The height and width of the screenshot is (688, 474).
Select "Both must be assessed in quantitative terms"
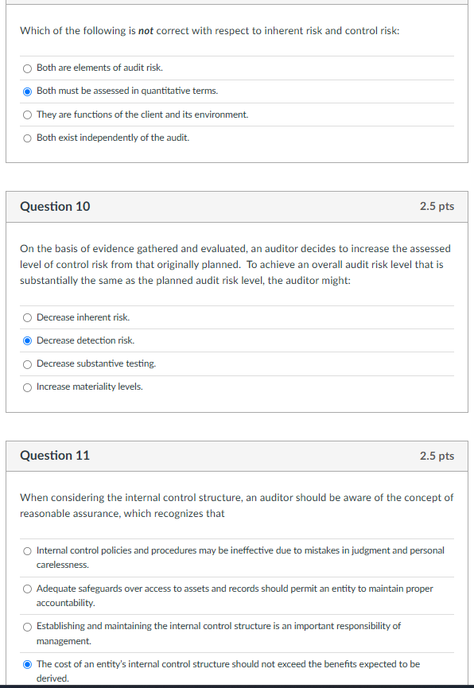click(x=26, y=91)
